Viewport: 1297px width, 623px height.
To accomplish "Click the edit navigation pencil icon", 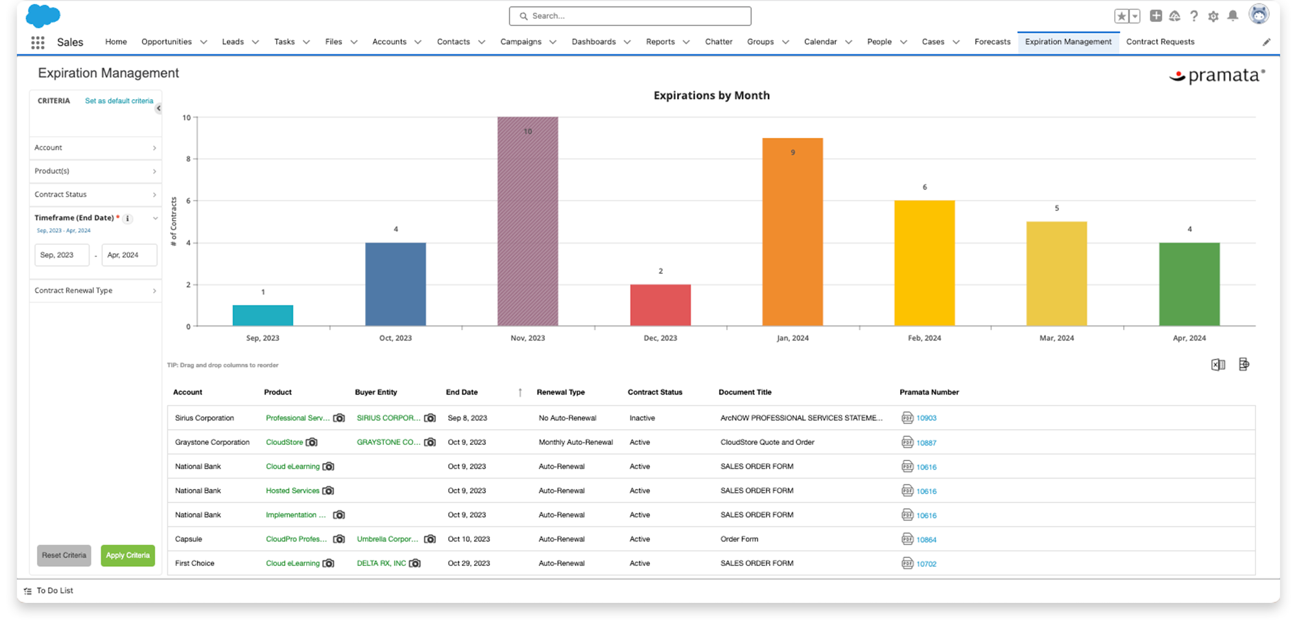I will 1267,42.
